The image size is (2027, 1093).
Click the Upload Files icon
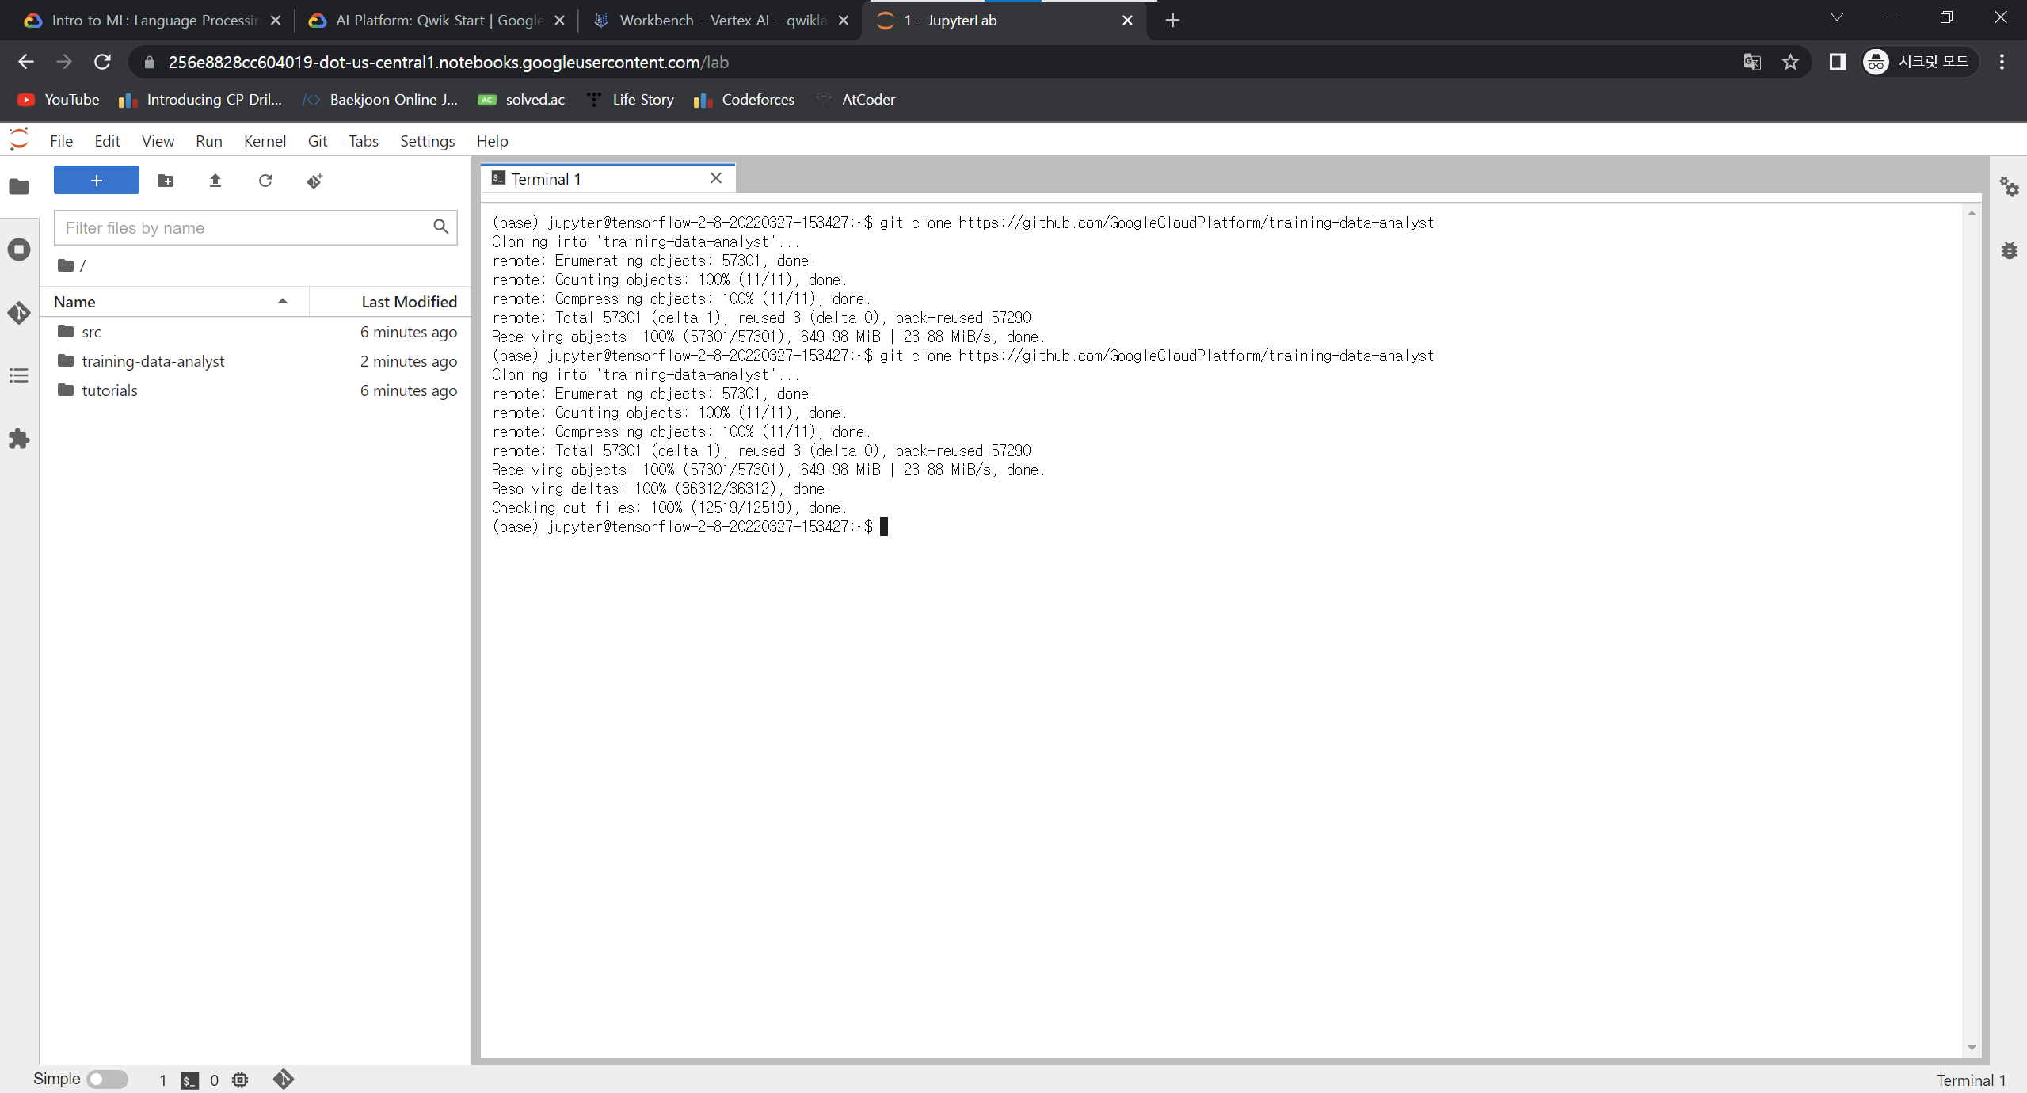click(215, 181)
